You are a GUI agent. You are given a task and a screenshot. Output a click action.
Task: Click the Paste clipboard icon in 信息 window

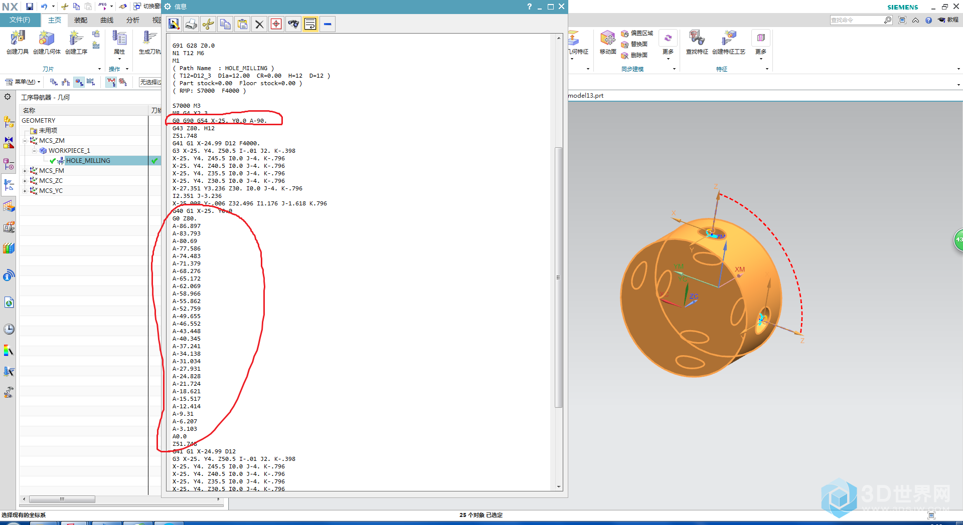242,24
